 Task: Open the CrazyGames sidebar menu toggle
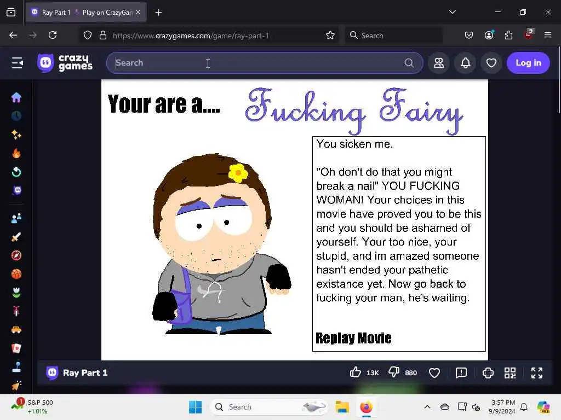[17, 63]
